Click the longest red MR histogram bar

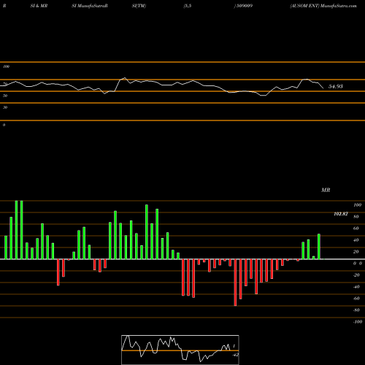235,283
